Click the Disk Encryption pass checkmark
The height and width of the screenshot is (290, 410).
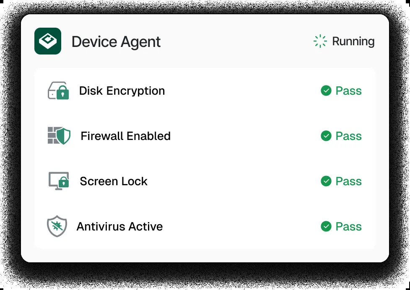[326, 91]
